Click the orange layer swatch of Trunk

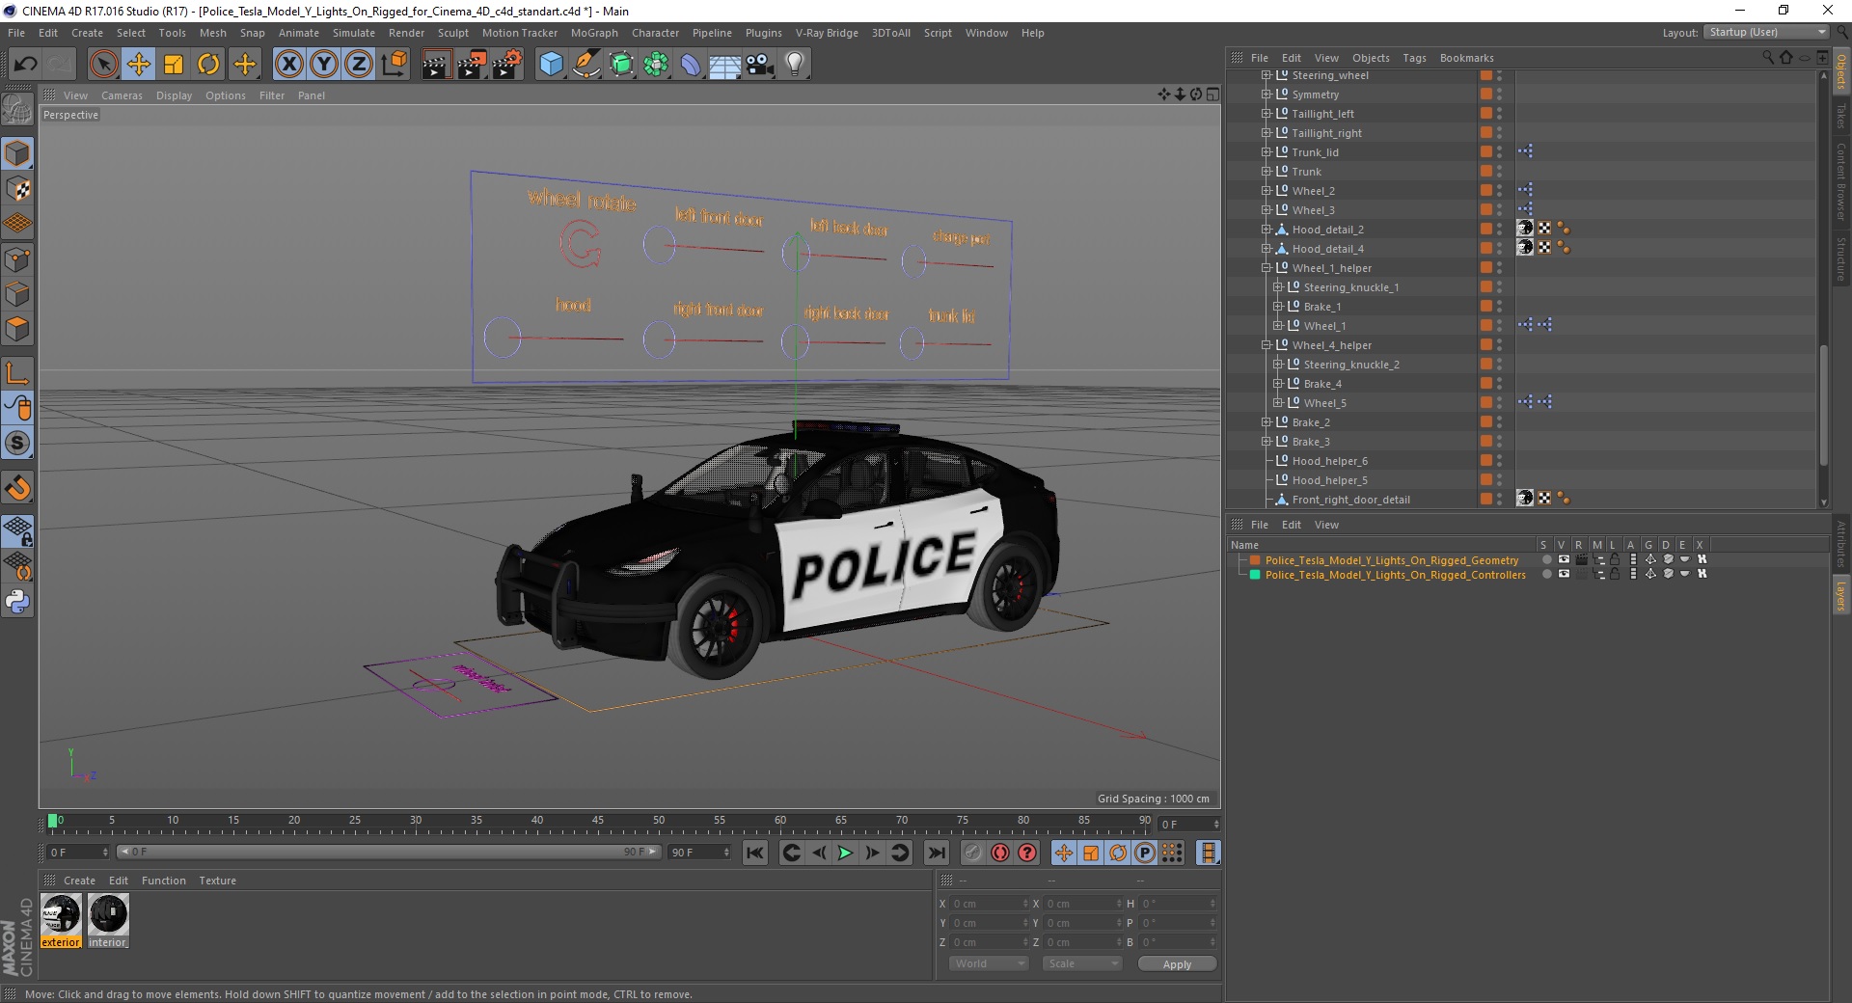[1486, 172]
